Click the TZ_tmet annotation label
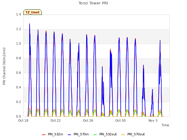Viewport: 187px width, 140px height. [x=32, y=12]
